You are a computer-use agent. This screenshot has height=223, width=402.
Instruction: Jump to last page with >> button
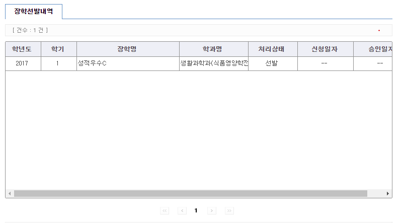(229, 211)
